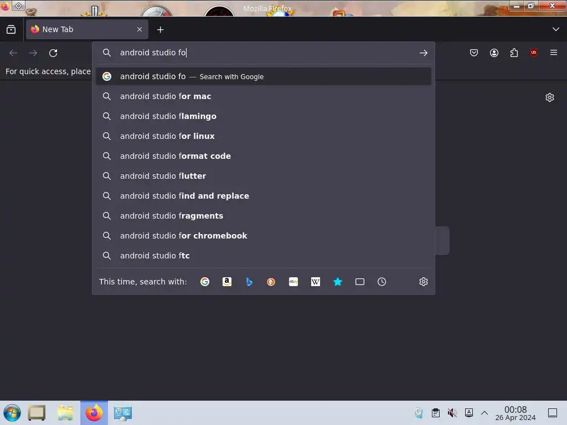
Task: Open Firefox application hamburger menu
Action: click(554, 53)
